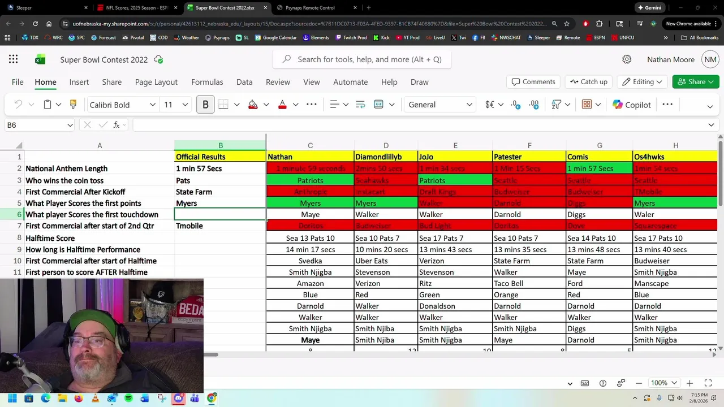This screenshot has width=724, height=407.
Task: Apply the currency accounting format icon
Action: (x=490, y=105)
